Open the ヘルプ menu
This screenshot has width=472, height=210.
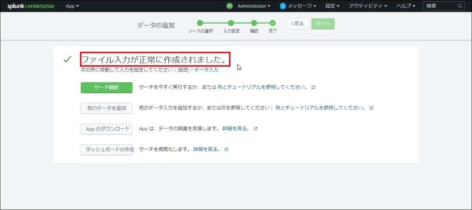pos(406,6)
